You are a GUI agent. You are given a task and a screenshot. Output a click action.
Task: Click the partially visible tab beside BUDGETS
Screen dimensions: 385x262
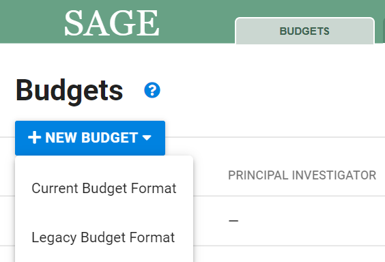point(384,31)
